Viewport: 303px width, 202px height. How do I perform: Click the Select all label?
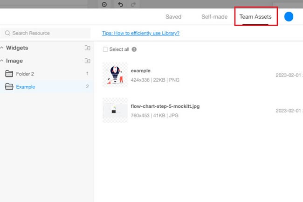click(x=119, y=49)
